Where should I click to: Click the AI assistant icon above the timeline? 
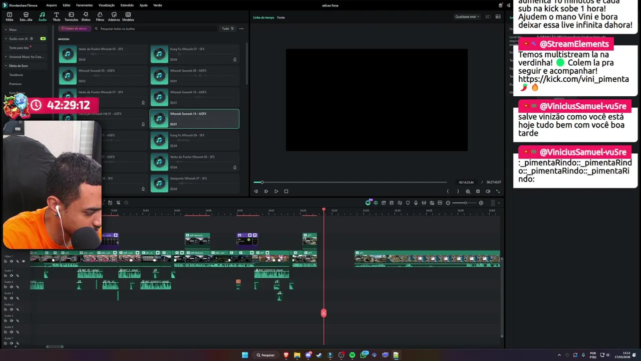[x=368, y=203]
